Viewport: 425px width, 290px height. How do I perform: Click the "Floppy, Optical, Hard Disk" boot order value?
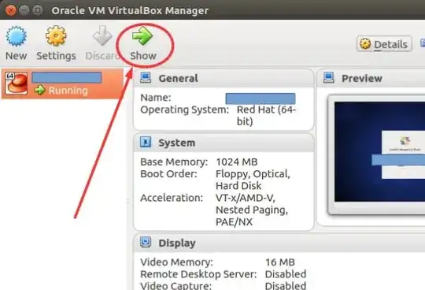[253, 180]
